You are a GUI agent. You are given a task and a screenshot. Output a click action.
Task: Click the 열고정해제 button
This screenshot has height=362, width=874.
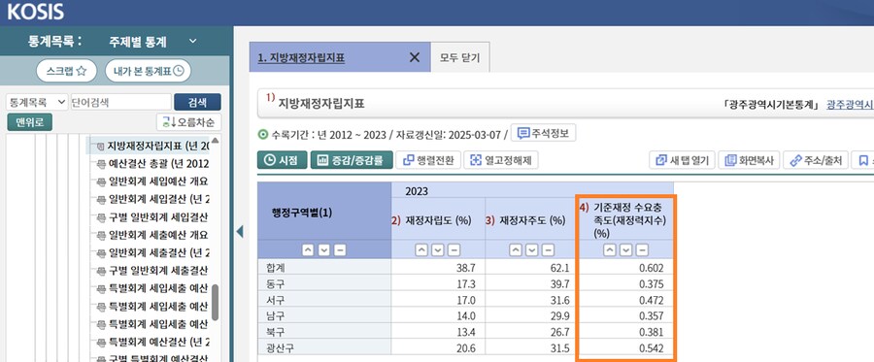500,160
